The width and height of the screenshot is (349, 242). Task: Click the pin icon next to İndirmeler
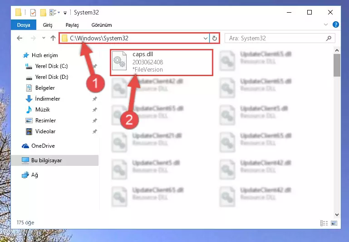click(94, 99)
